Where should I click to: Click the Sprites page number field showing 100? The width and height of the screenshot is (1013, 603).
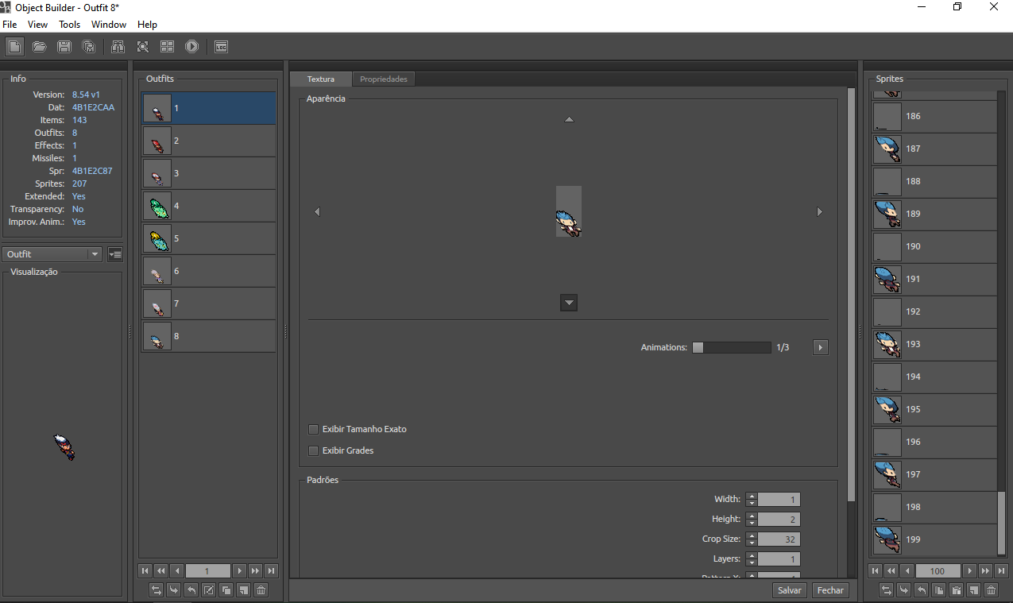pyautogui.click(x=938, y=570)
